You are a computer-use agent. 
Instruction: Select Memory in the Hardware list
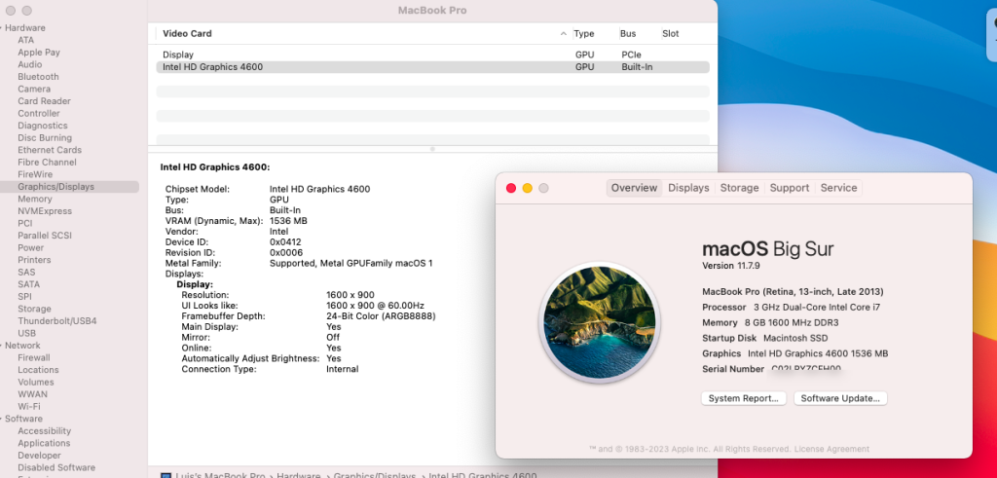35,199
